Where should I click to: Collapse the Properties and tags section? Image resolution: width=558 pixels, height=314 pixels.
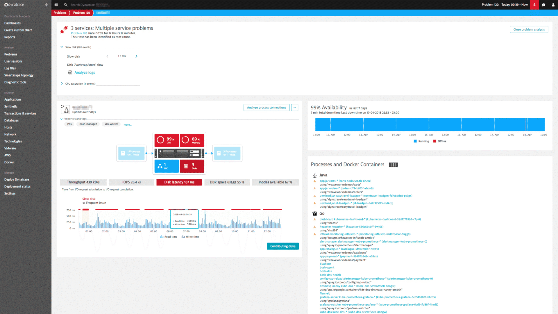tap(61, 119)
